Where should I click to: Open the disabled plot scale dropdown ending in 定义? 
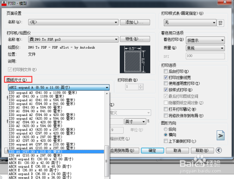[x=131, y=113]
